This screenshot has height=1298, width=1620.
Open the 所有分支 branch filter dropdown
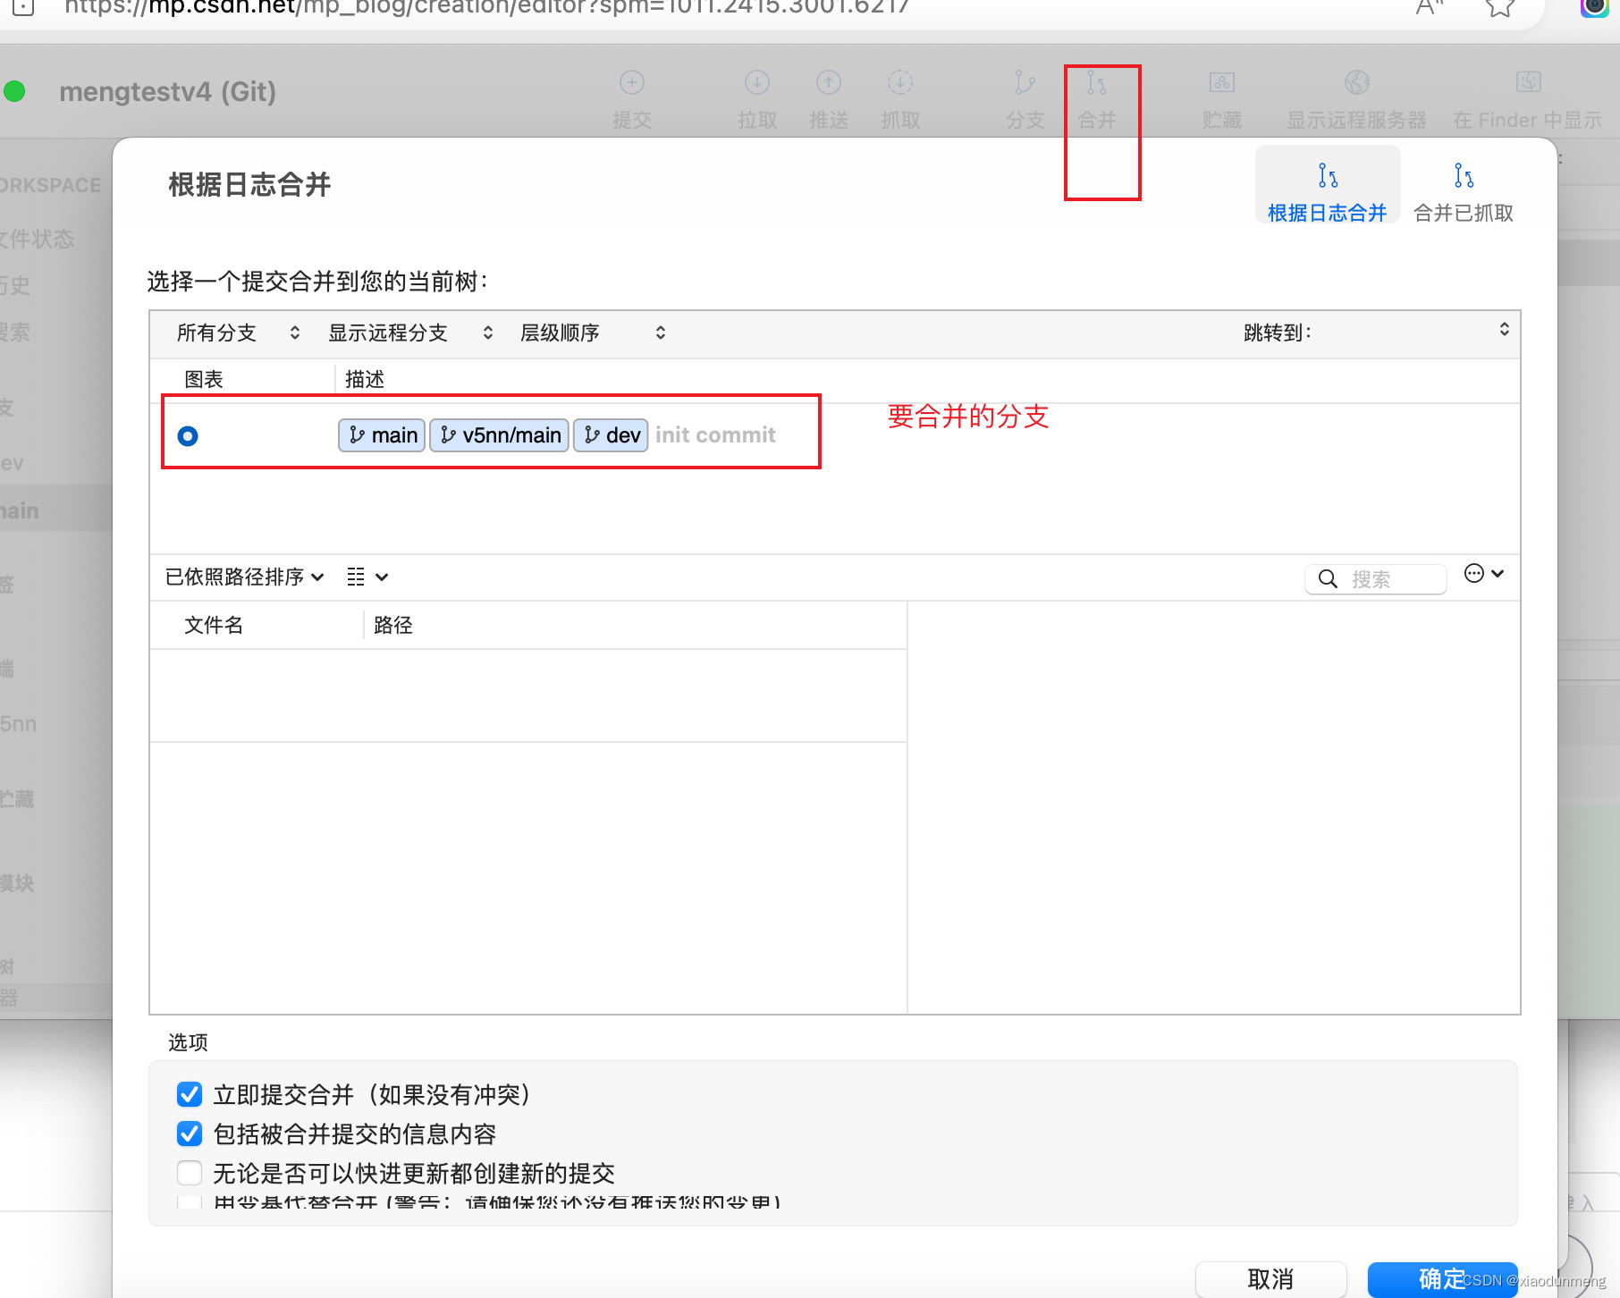pyautogui.click(x=239, y=333)
